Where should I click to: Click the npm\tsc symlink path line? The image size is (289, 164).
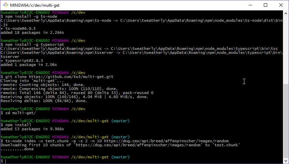coord(139,49)
